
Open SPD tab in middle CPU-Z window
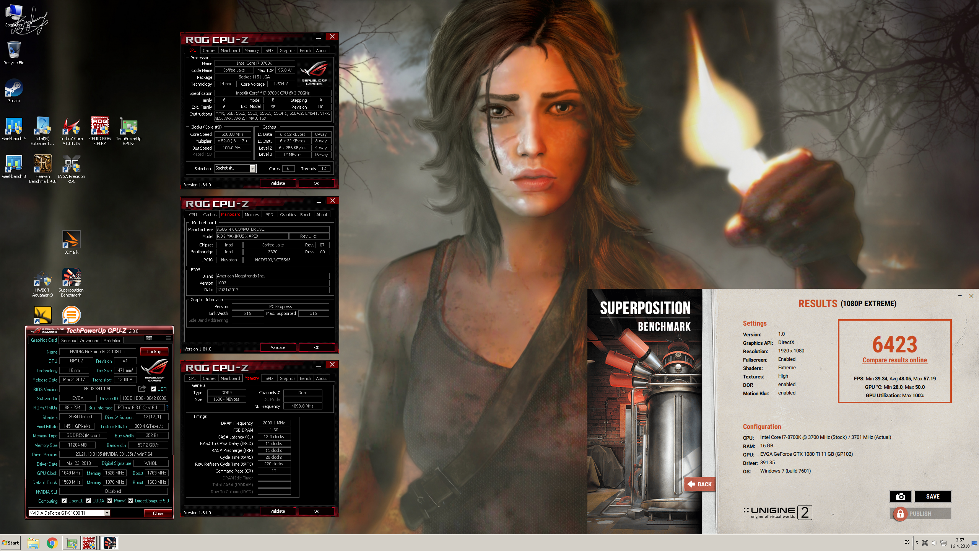269,215
